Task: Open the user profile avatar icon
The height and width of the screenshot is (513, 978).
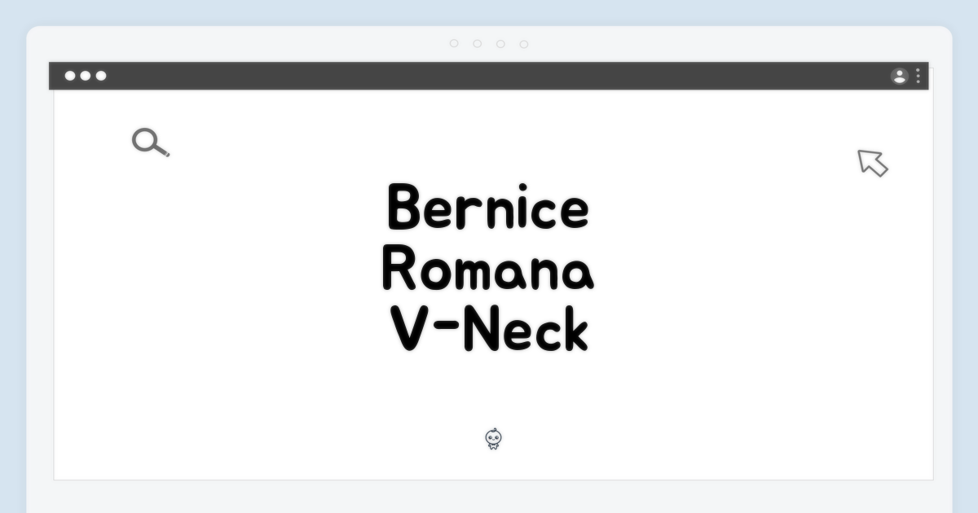Action: click(x=900, y=77)
